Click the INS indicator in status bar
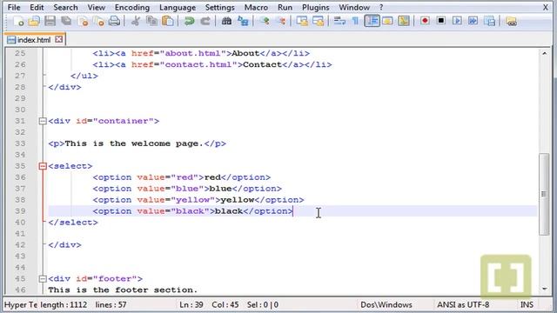This screenshot has width=557, height=313. tap(527, 304)
